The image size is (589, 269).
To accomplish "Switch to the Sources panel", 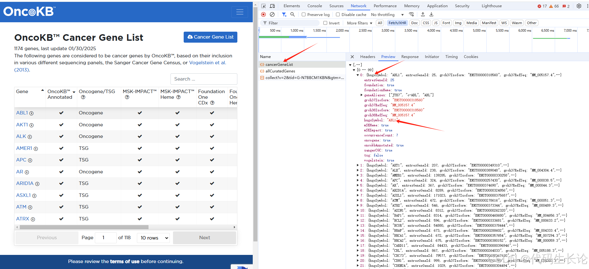I will click(x=336, y=6).
